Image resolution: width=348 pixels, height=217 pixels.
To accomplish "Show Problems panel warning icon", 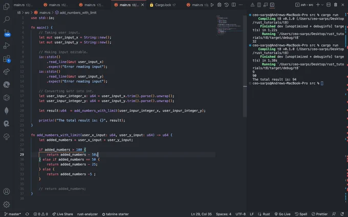I will pos(252,5).
